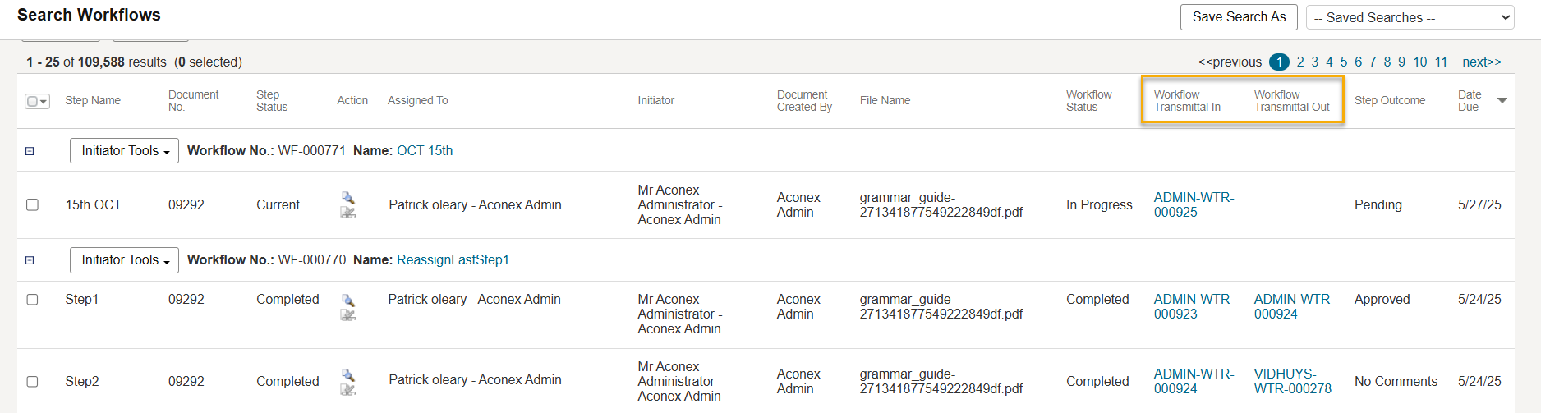Click the review icon in Step1 row

[x=348, y=315]
